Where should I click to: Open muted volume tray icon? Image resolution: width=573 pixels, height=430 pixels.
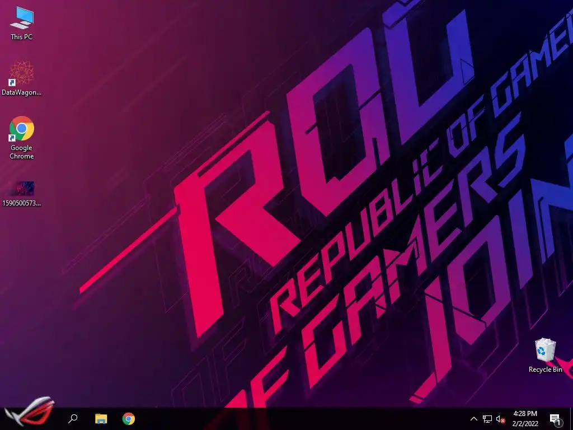pos(500,419)
